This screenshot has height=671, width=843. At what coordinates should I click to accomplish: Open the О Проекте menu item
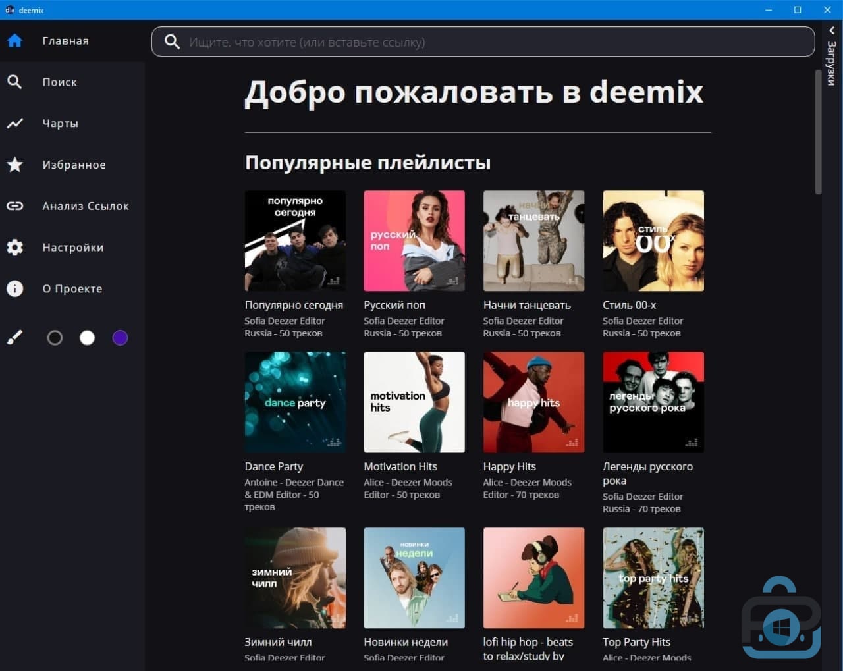point(72,288)
